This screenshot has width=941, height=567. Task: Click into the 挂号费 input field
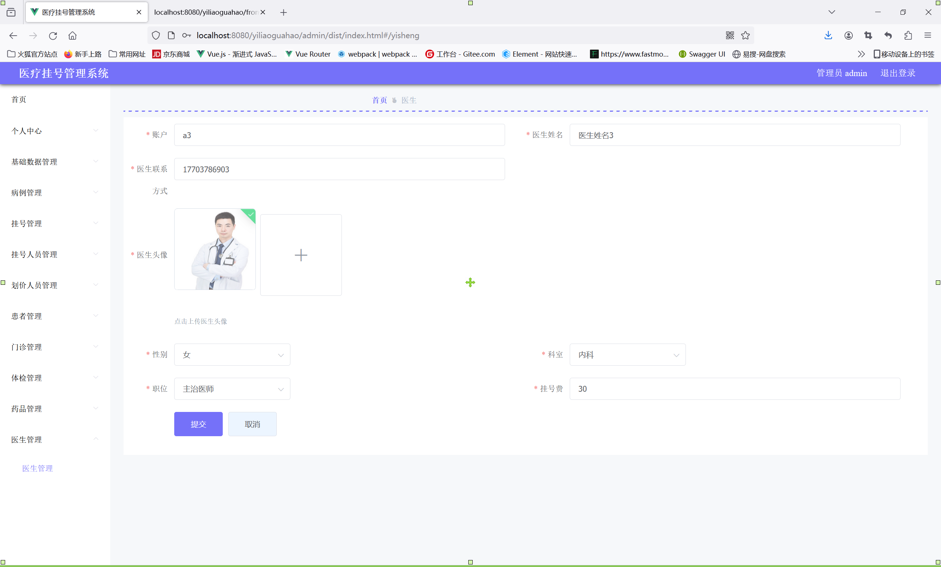[734, 389]
